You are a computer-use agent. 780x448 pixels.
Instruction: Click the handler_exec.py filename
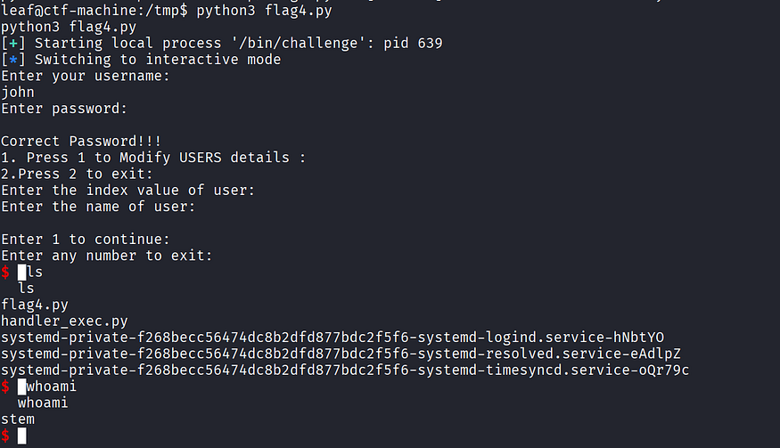65,322
